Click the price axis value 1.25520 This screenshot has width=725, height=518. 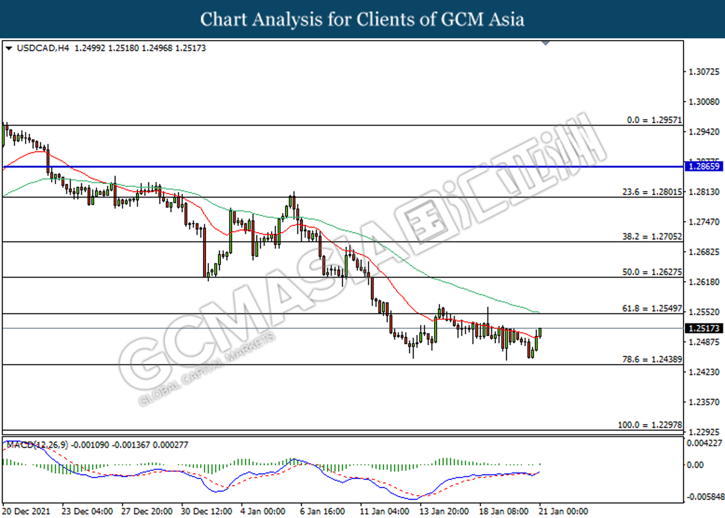point(704,312)
